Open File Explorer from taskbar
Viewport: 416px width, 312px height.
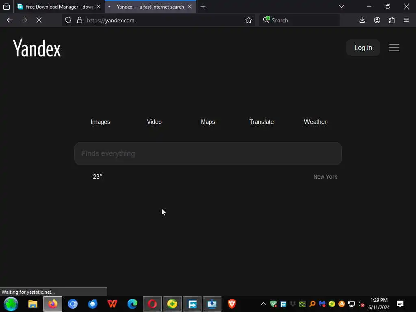(33, 304)
